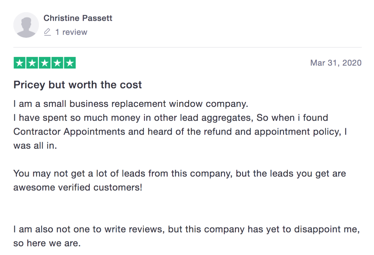Click the fifth green rating star
The height and width of the screenshot is (255, 374).
[70, 63]
